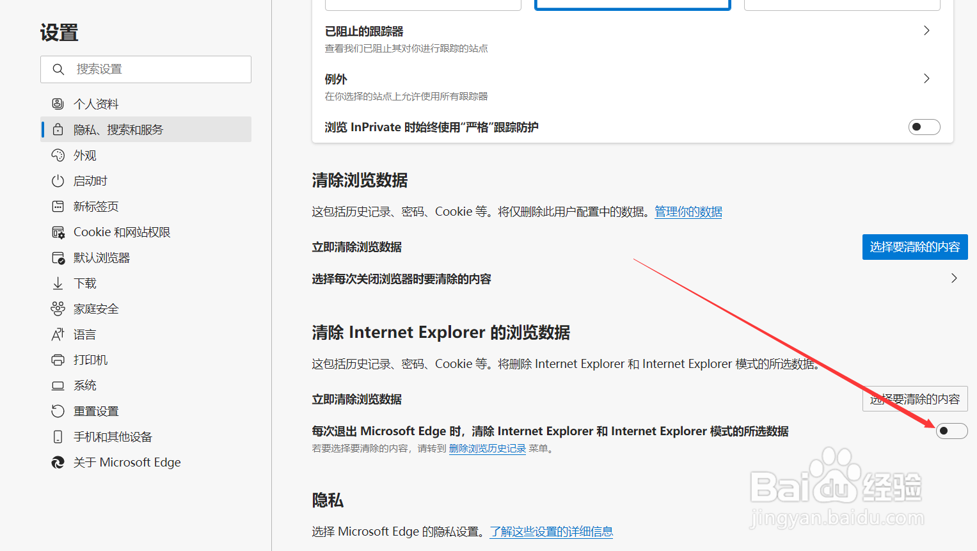
Task: Click the download arrow icon for 下载
Action: (x=58, y=283)
